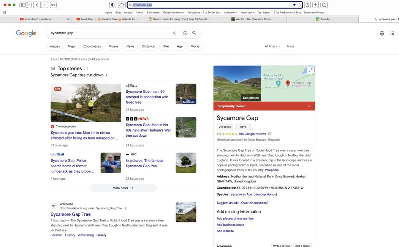Click the Tools button
Screen dimensions: 399x247
290,46
